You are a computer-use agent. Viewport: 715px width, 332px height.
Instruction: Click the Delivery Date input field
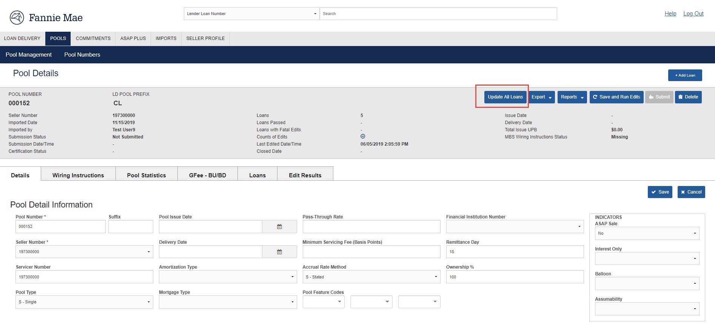tap(211, 252)
